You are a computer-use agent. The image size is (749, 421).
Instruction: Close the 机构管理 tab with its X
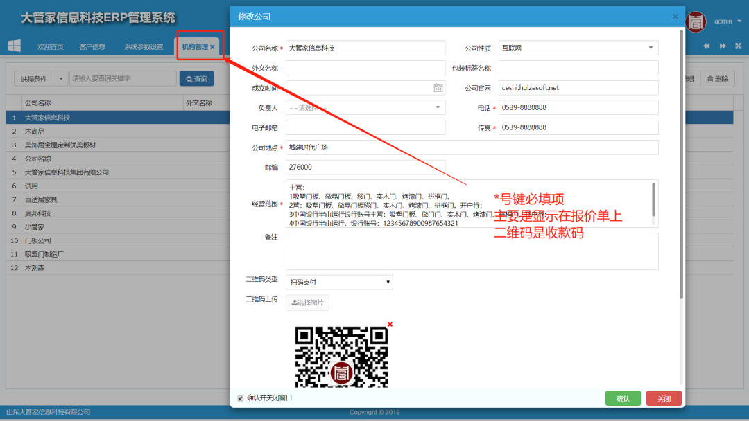(x=212, y=47)
